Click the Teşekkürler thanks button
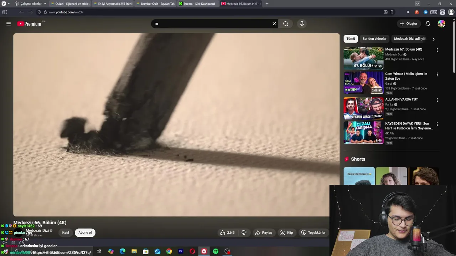The image size is (456, 256). pos(313,233)
